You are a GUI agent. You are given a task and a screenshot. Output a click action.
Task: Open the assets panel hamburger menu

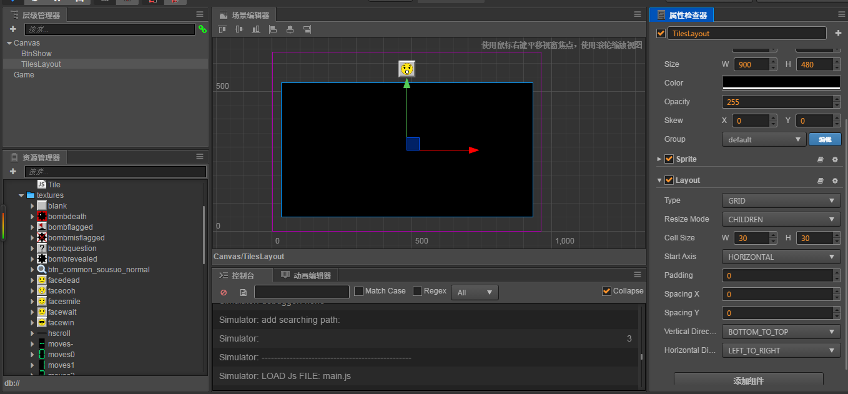200,157
